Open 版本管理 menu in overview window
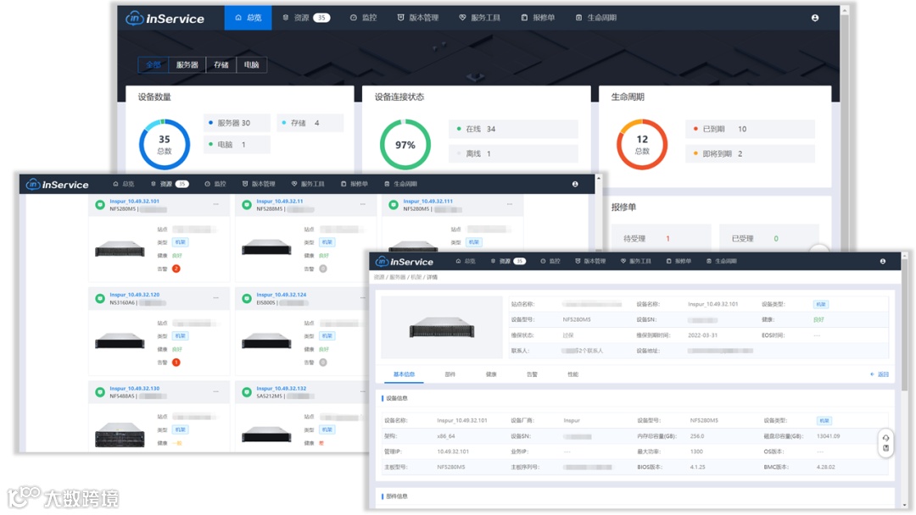Viewport: 916px width, 515px height. point(417,18)
